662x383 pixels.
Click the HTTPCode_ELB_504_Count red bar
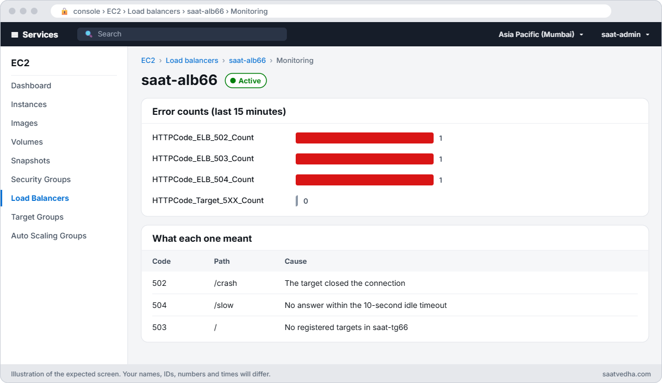(365, 180)
